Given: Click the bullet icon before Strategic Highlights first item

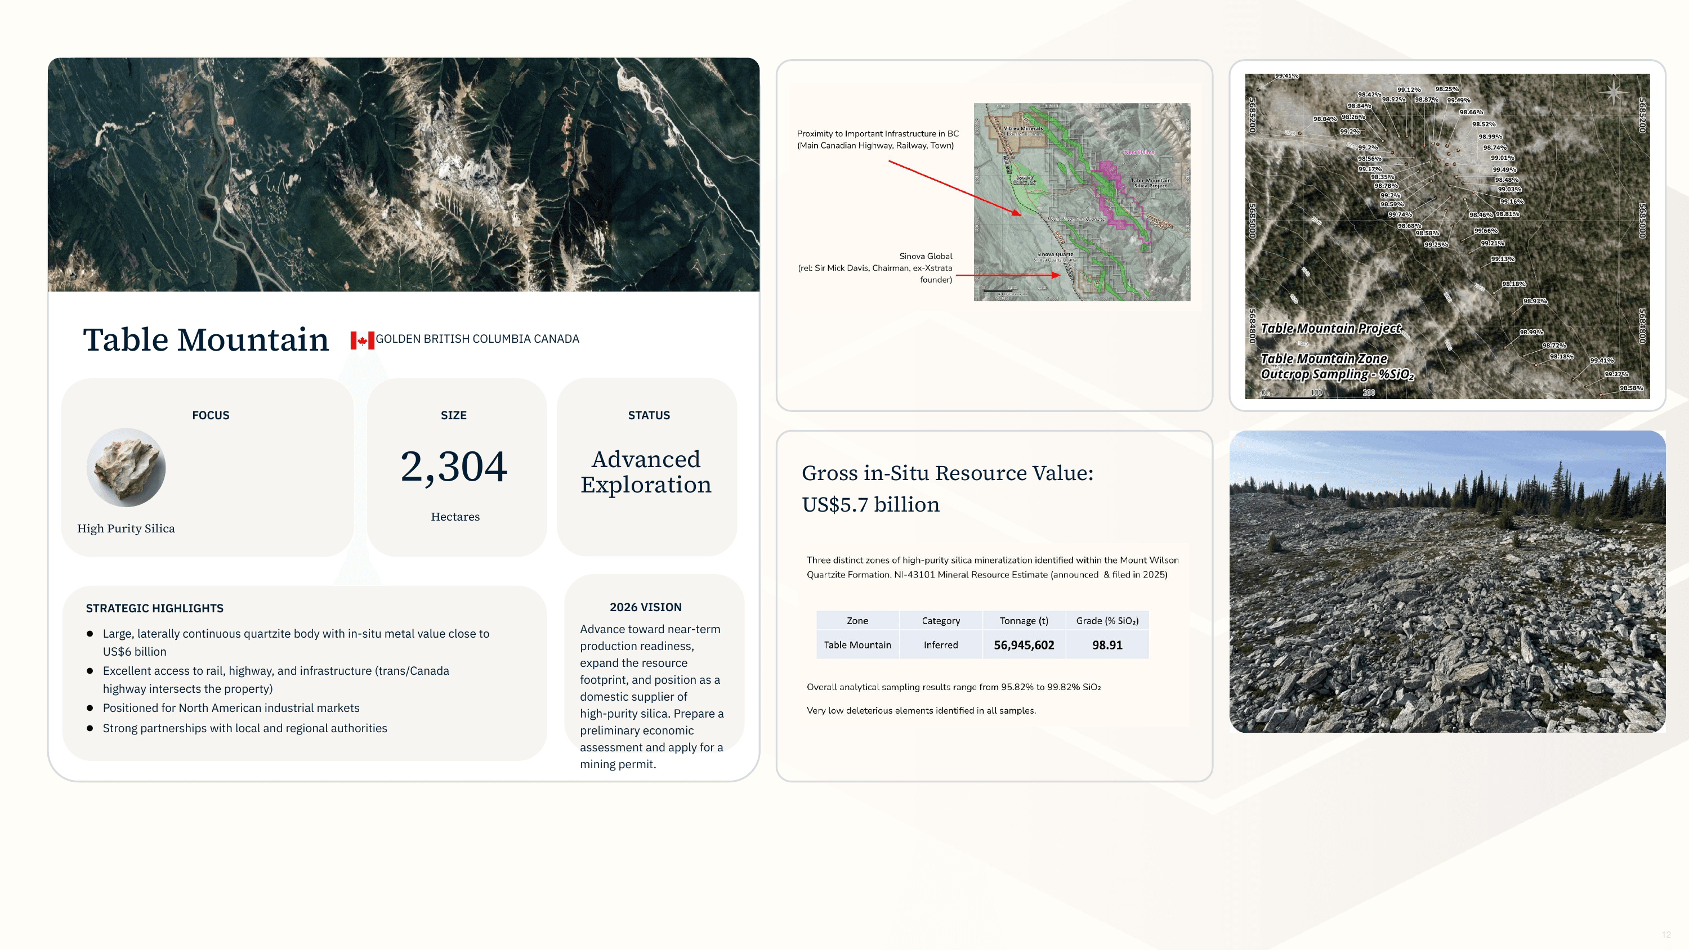Looking at the screenshot, I should point(91,633).
